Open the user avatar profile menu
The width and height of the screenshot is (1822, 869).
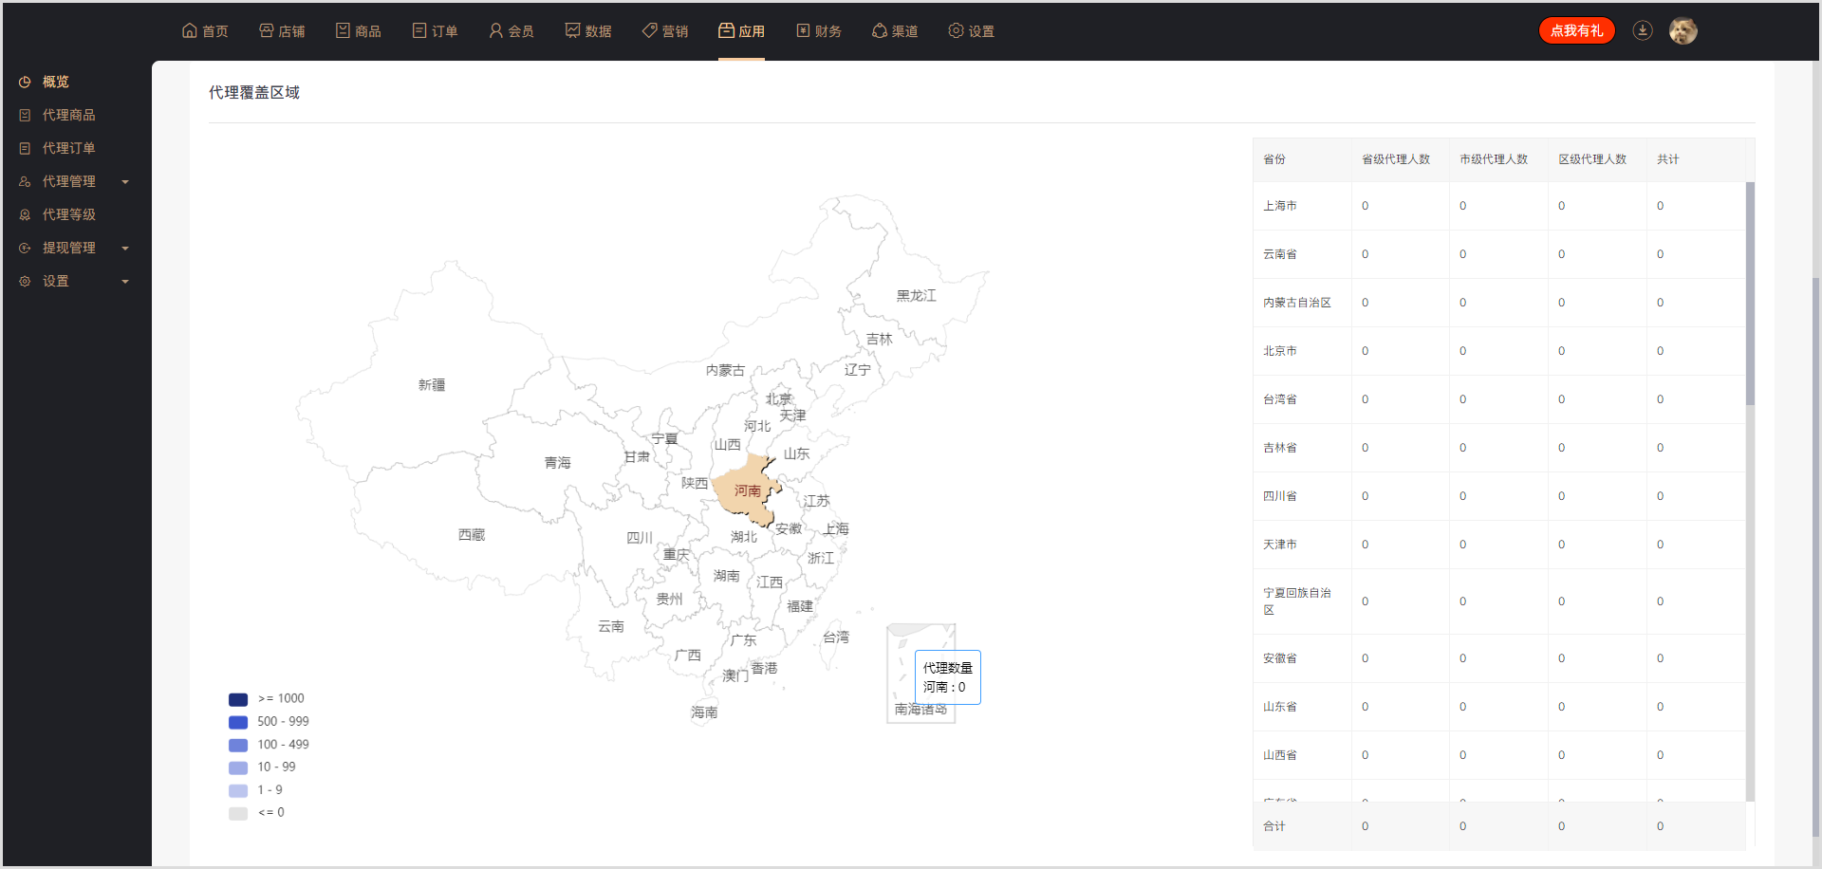(1683, 30)
